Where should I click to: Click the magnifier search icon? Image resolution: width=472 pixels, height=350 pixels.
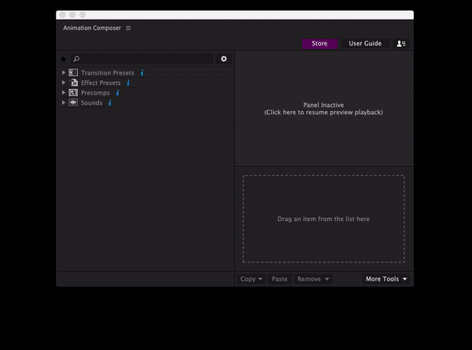point(76,59)
